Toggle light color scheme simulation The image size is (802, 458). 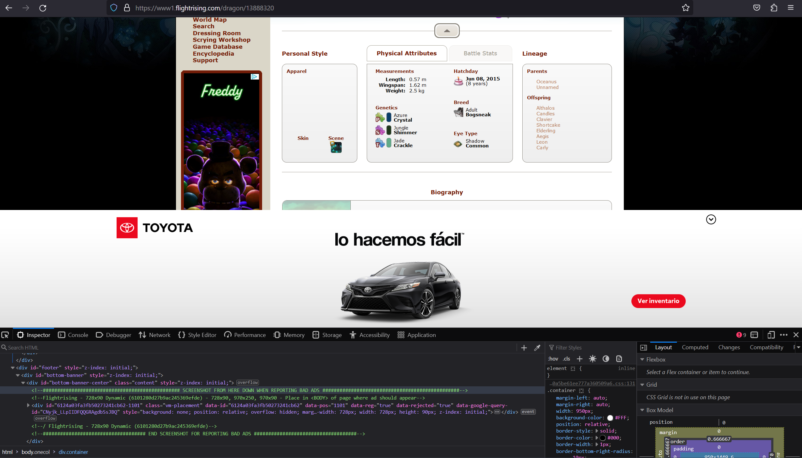click(x=593, y=359)
